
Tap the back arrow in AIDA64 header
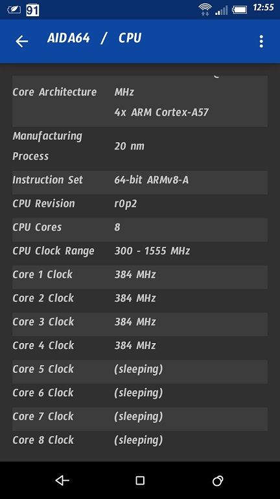[x=22, y=42]
